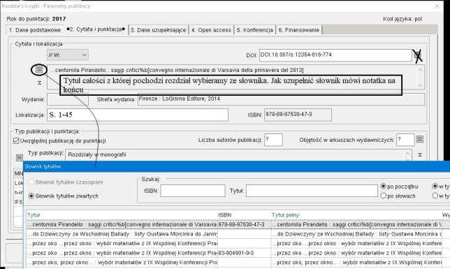This screenshot has width=450, height=269.
Task: Open the publication type dictionary icon
Action: pos(20,157)
